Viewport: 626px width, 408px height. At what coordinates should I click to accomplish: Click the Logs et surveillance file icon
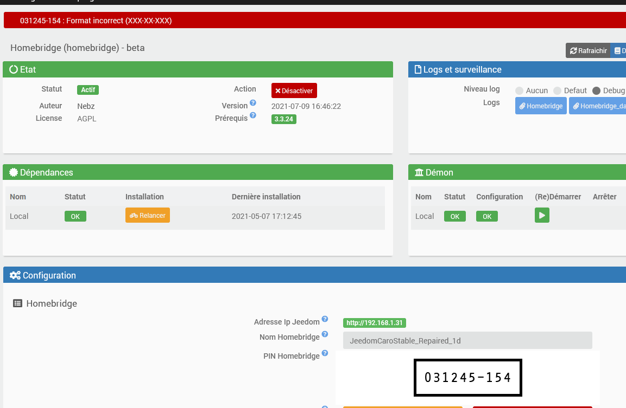[418, 69]
